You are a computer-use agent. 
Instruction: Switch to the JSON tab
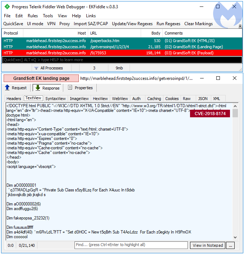[203, 99]
